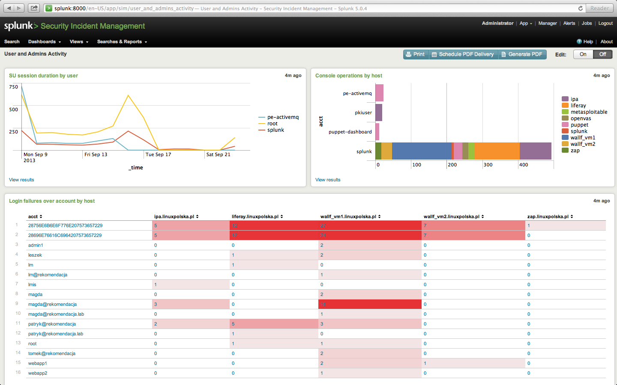Open Schedule PDF Delivery
Image resolution: width=617 pixels, height=385 pixels.
pos(463,54)
